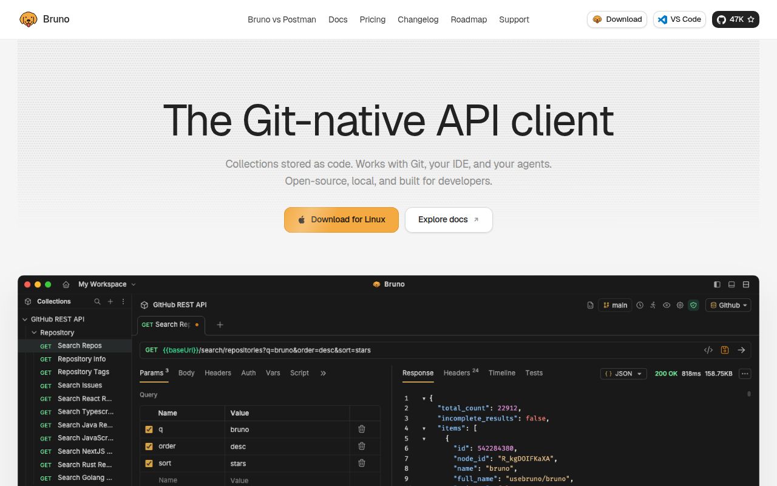This screenshot has height=486, width=777.
Task: Switch to split rows layout icon
Action: pyautogui.click(x=747, y=284)
